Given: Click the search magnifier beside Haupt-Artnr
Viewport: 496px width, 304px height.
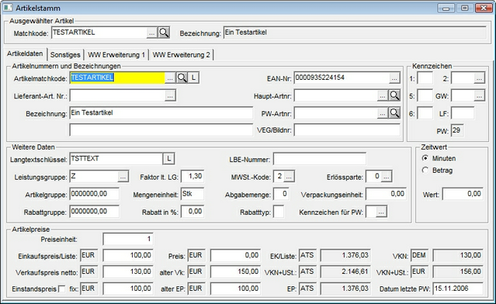Looking at the screenshot, I should tap(394, 95).
